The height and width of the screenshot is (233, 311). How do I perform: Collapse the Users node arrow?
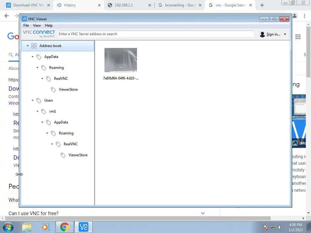pyautogui.click(x=32, y=100)
